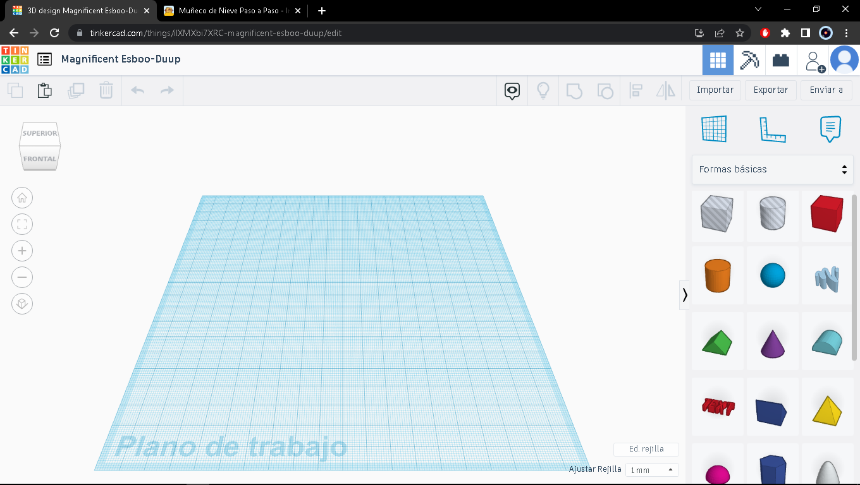Image resolution: width=860 pixels, height=485 pixels.
Task: Switch to the Muñeco de Nieve browser tab
Action: tap(224, 11)
